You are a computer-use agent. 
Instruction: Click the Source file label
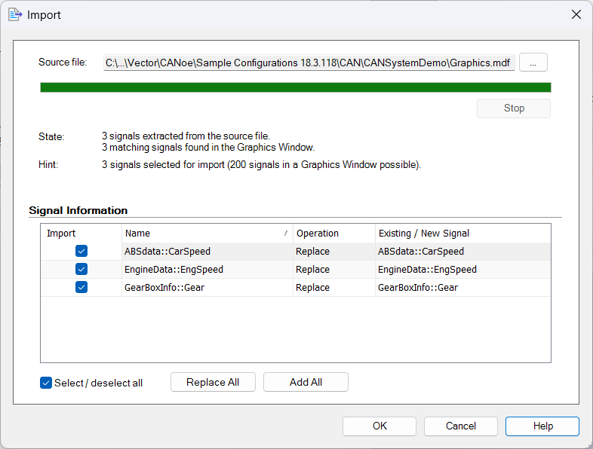(63, 63)
